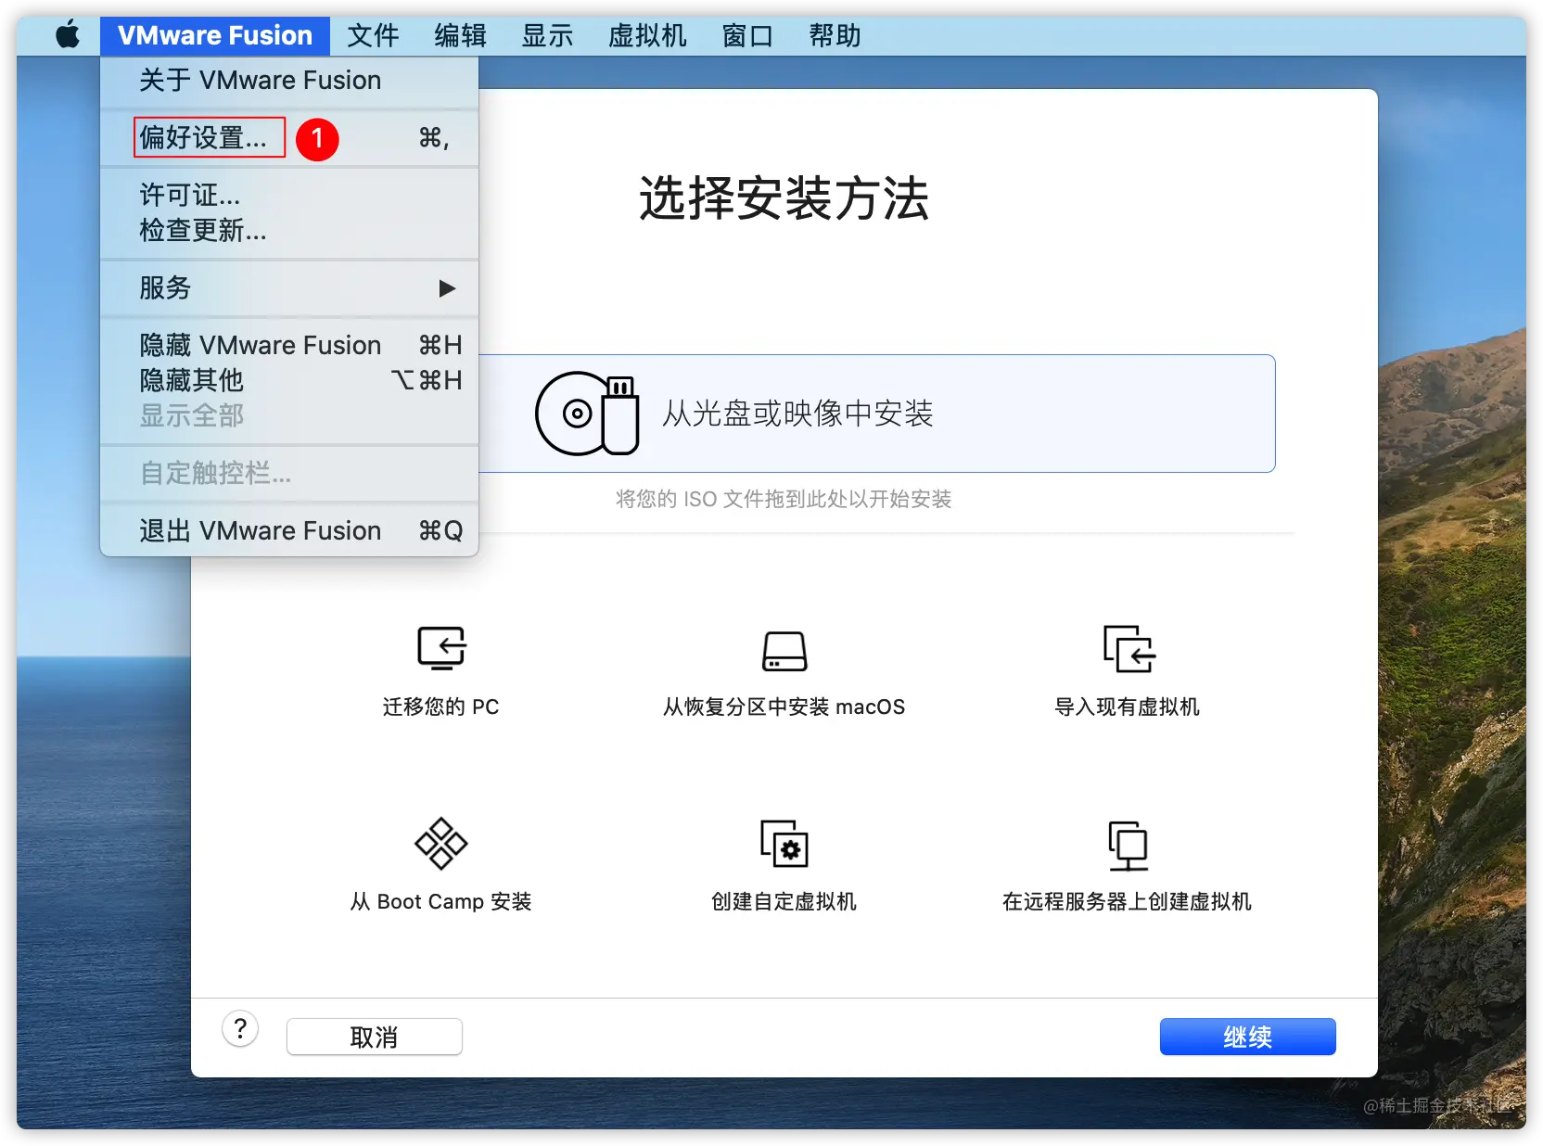Open the help question mark button

click(x=240, y=1028)
